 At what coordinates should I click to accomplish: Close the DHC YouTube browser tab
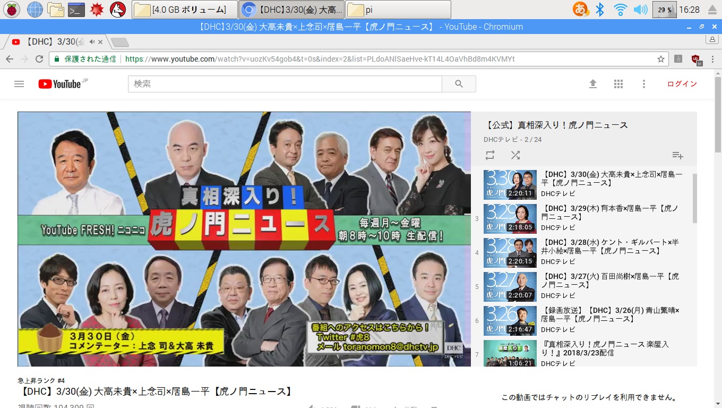coord(100,41)
